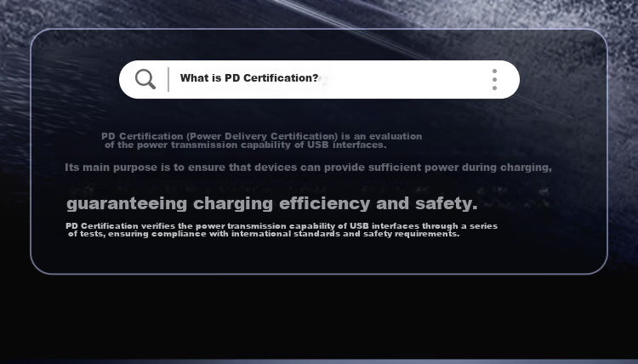Click the sentence 'Its main purpose is to ensure that devices can provide sufficient power during charging,'
This screenshot has width=638, height=364.
(x=308, y=168)
